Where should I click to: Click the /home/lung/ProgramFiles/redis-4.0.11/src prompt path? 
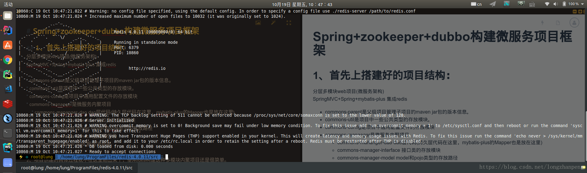pyautogui.click(x=109, y=157)
